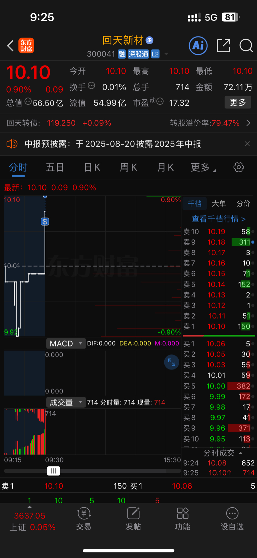Viewport: 257px width, 558px height.
Task: Tap the 买5 10.00 bid row
Action: 219,386
